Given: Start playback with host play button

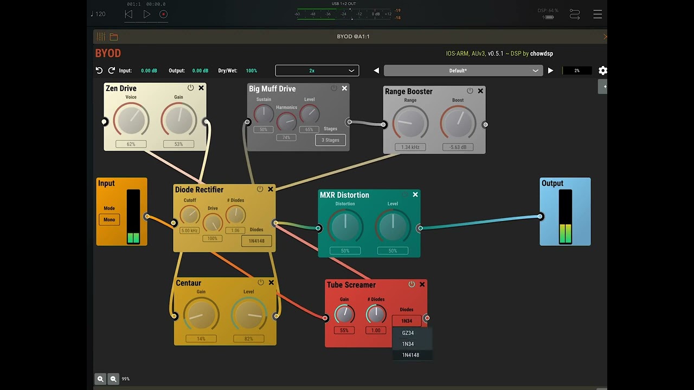Looking at the screenshot, I should click(x=147, y=14).
